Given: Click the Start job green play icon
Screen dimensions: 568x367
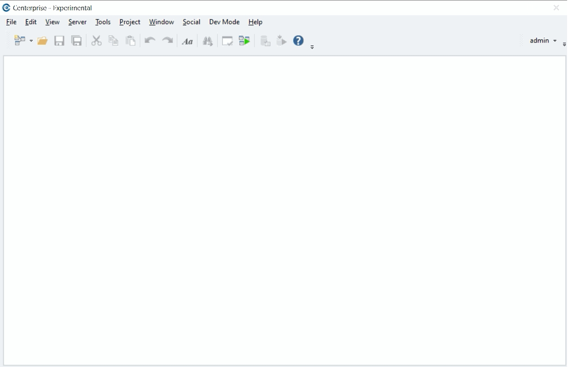Looking at the screenshot, I should tap(244, 41).
